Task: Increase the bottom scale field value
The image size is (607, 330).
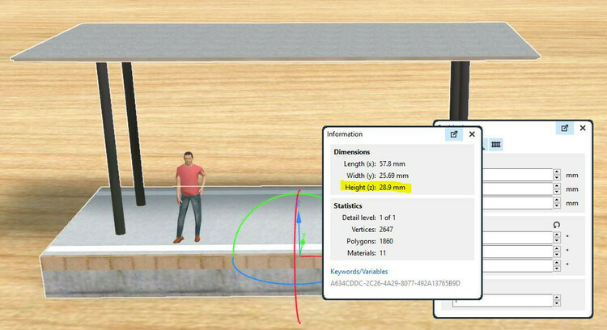Action: pyautogui.click(x=557, y=298)
